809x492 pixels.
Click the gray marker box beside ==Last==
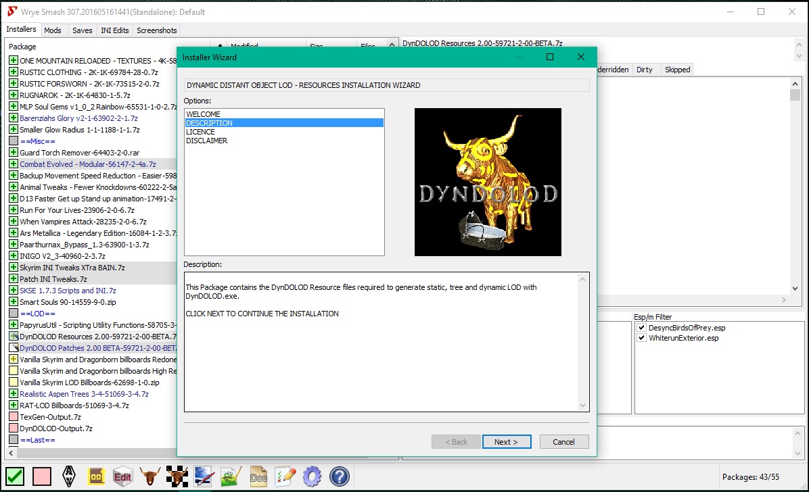[14, 439]
